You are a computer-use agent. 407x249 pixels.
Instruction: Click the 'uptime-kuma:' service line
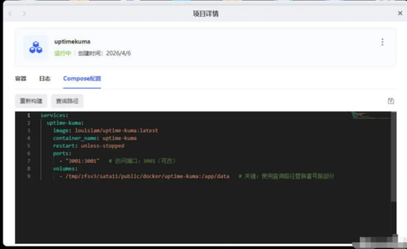[x=65, y=123]
